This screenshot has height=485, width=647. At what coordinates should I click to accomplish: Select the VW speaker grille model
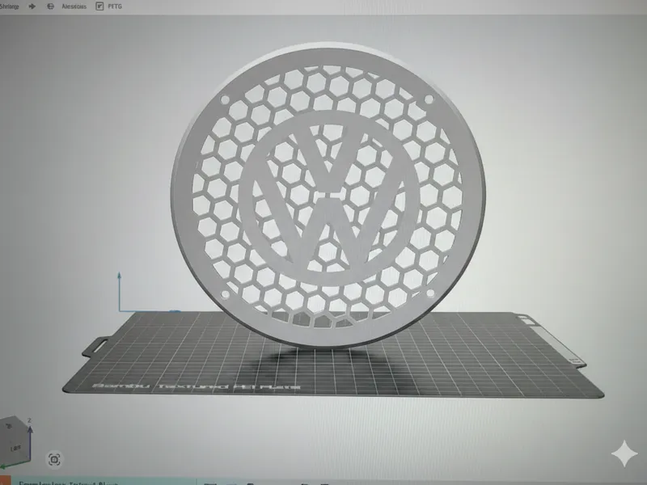click(328, 195)
